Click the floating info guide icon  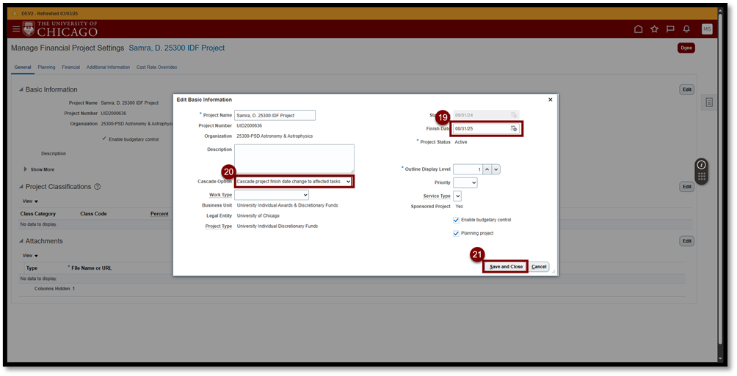(702, 164)
